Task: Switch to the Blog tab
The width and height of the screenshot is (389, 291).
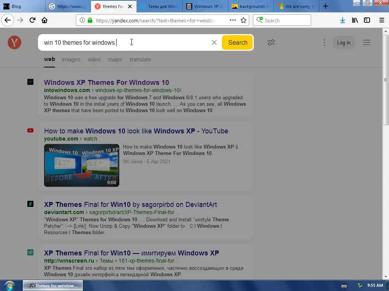Action: click(x=22, y=6)
